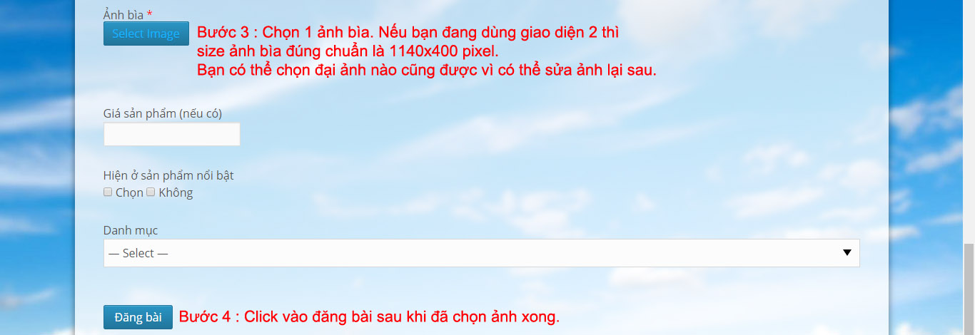975x335 pixels.
Task: Click the — Select — placeholder text
Action: click(138, 253)
